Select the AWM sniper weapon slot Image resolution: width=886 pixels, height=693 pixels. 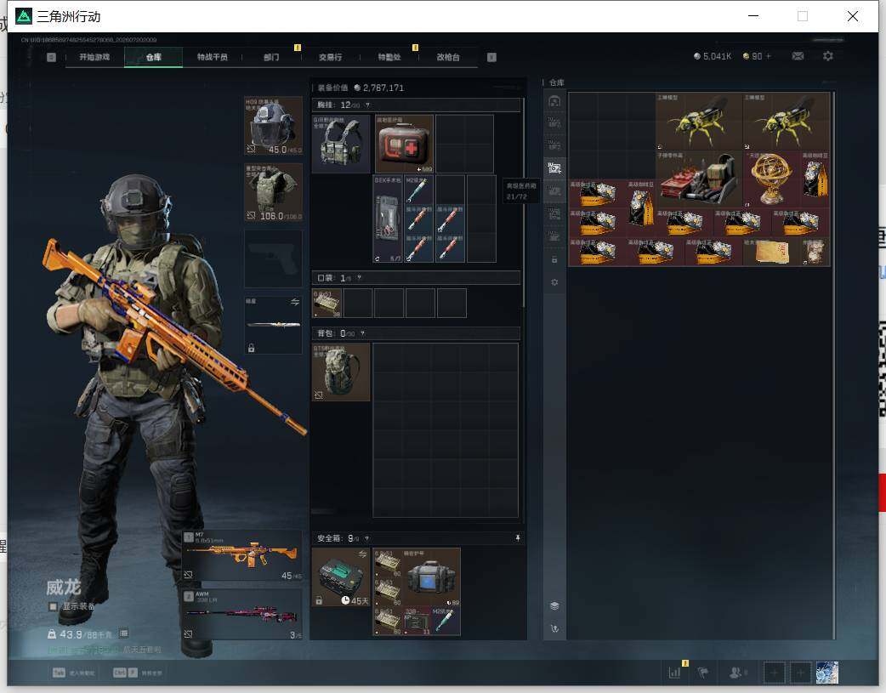(x=242, y=615)
